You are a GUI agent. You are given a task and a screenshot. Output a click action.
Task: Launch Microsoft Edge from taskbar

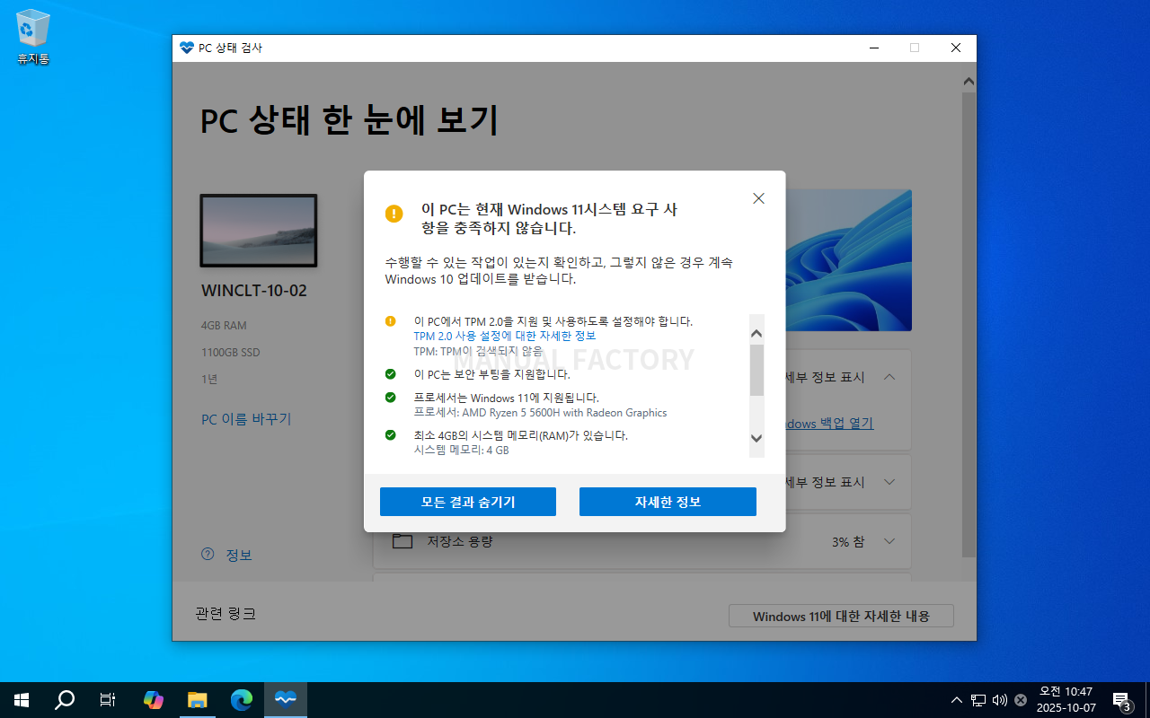(x=242, y=700)
